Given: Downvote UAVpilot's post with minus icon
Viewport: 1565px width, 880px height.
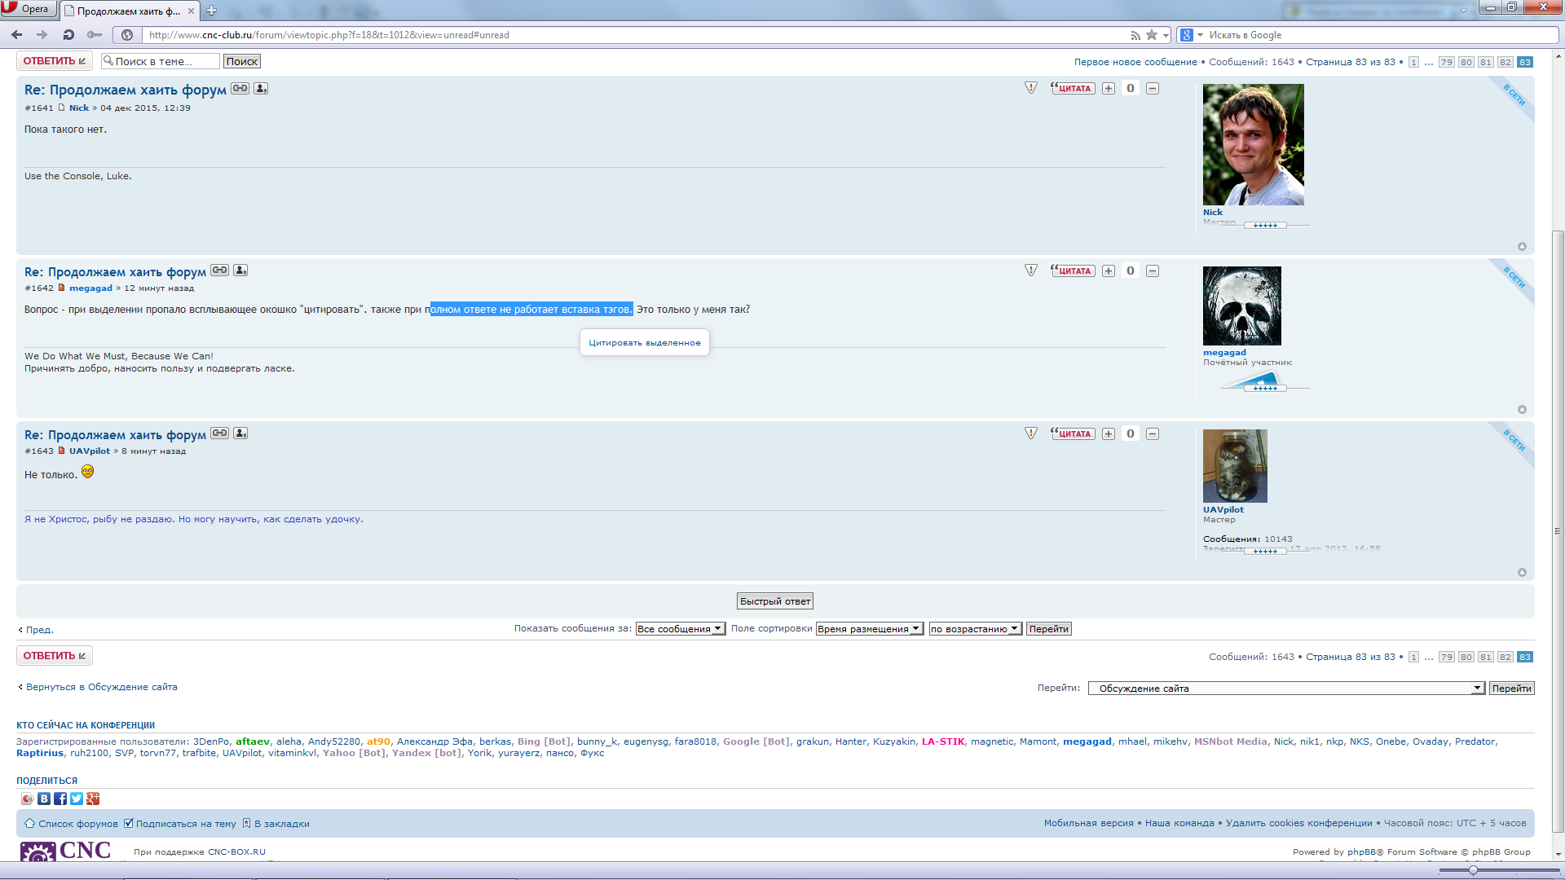Looking at the screenshot, I should (x=1153, y=434).
